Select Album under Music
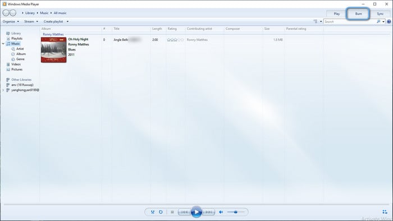Screen dimensions: 393x221 [21, 54]
